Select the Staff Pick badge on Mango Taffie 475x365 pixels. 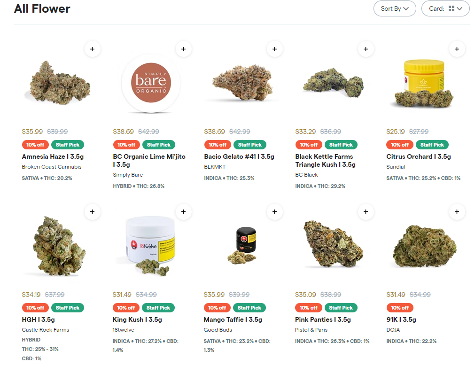pyautogui.click(x=249, y=308)
